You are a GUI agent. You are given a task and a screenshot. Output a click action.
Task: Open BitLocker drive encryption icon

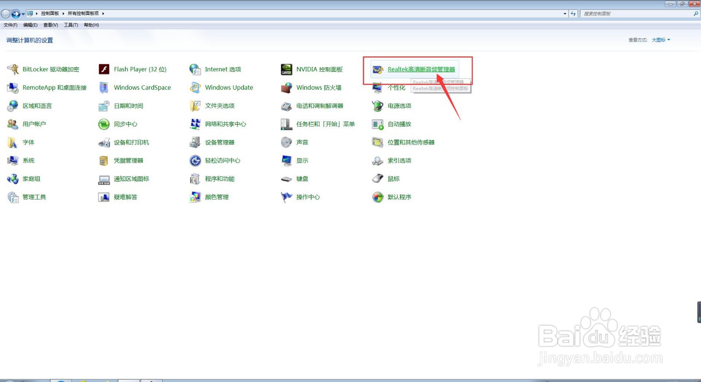[13, 69]
